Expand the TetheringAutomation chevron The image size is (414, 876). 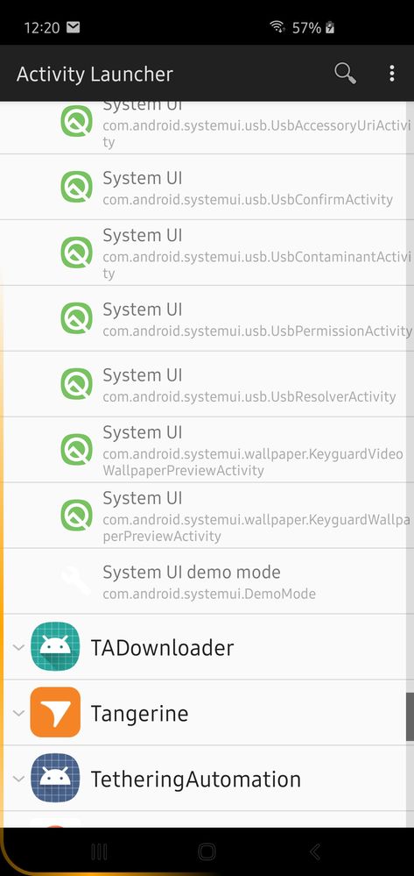[x=18, y=779]
